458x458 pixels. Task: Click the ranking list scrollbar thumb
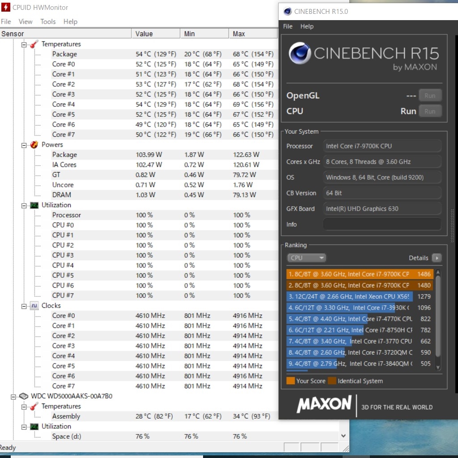(437, 316)
